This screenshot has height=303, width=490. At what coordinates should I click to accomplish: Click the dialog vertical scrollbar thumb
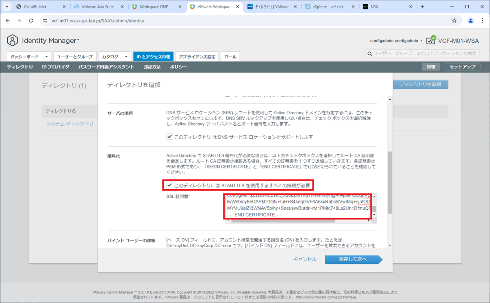click(x=390, y=182)
